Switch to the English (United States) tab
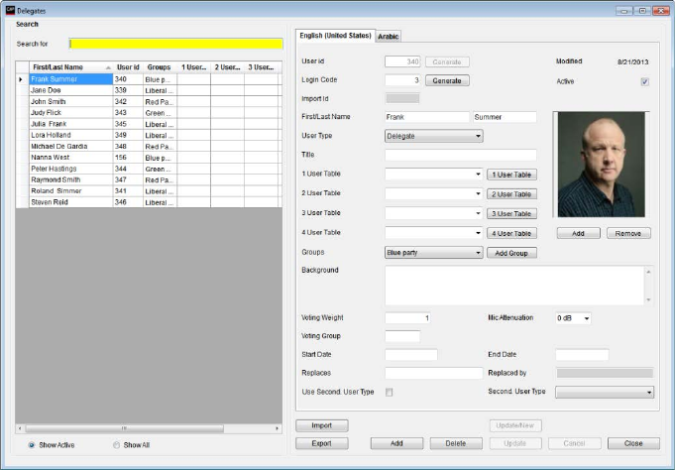Image resolution: width=675 pixels, height=470 pixels. (x=335, y=36)
